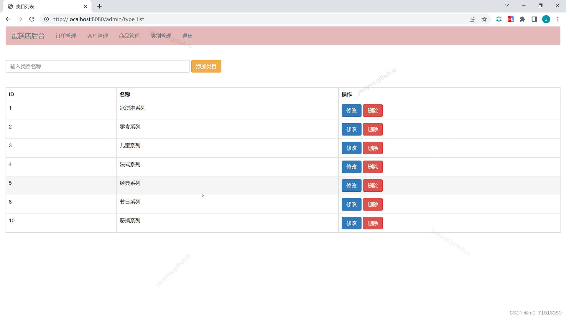Open the 商品管理 menu item
This screenshot has width=566, height=318.
pos(129,36)
